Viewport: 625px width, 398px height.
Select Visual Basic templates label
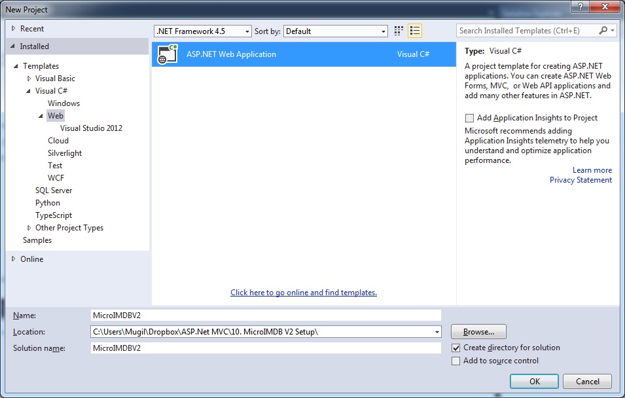click(55, 79)
